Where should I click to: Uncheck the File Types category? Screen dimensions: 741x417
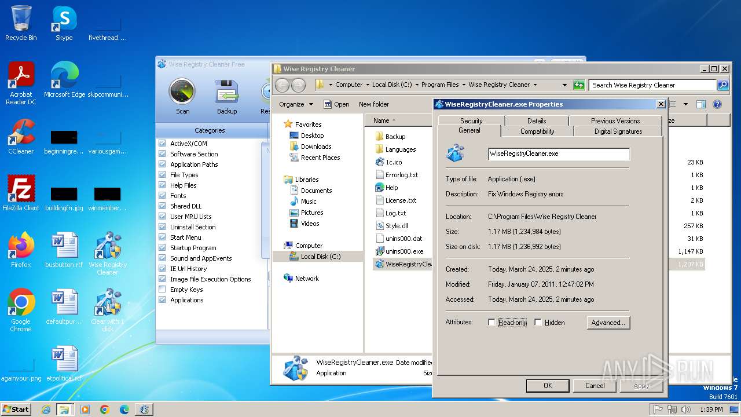(162, 175)
